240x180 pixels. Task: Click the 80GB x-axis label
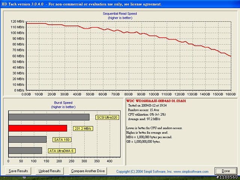128,94
